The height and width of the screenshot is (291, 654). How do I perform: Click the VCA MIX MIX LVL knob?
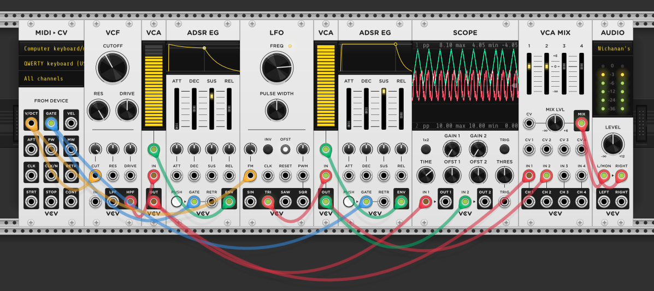[x=555, y=123]
